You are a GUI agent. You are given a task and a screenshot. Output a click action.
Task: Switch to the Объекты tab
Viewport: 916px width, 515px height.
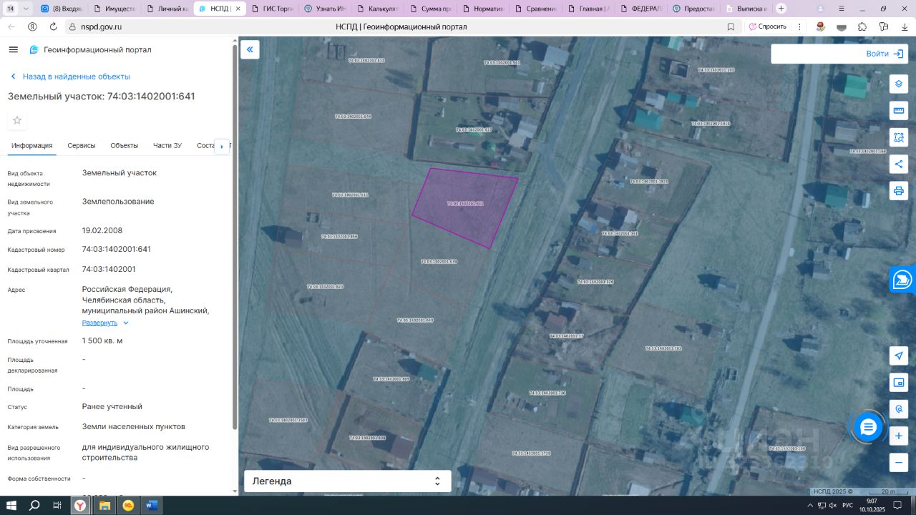(125, 146)
